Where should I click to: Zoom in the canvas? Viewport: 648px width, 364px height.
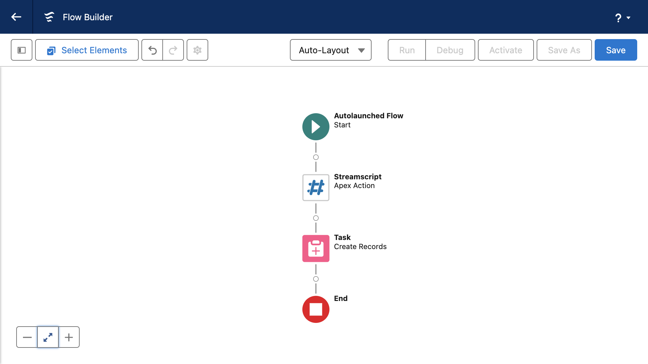point(69,337)
